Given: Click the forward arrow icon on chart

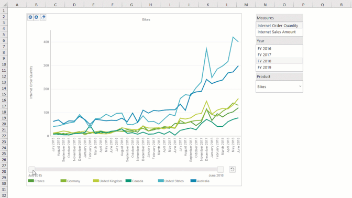Looking at the screenshot, I should 36,17.
